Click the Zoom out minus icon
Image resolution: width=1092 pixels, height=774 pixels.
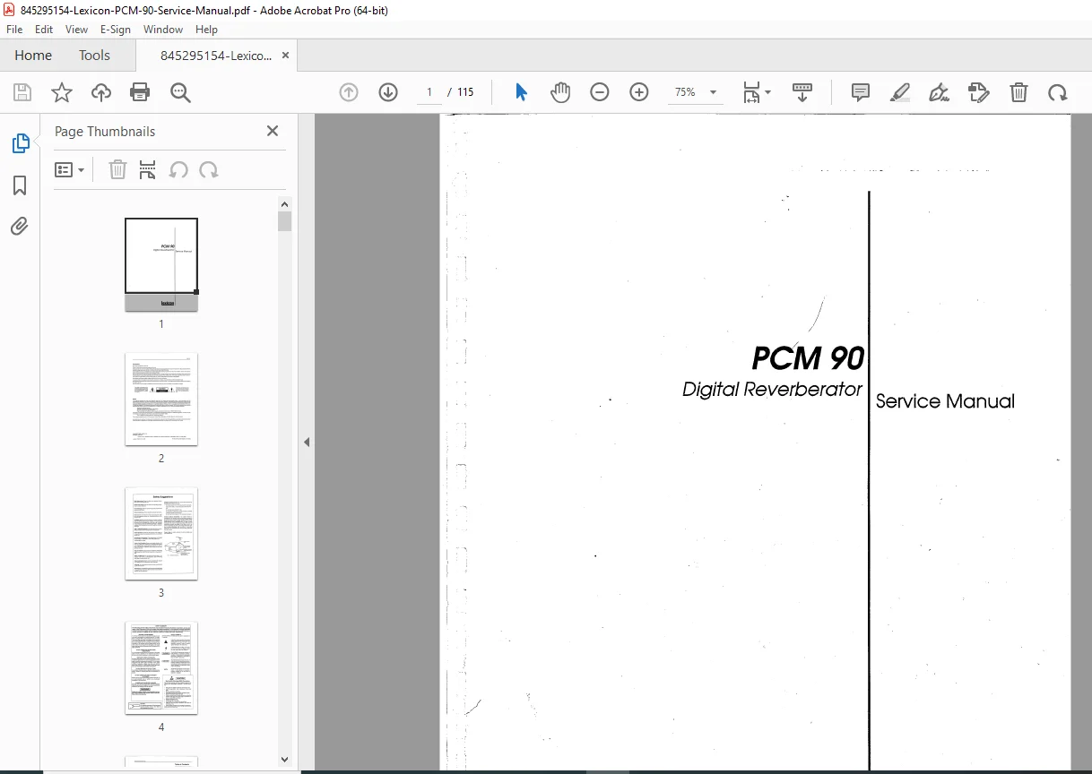point(600,92)
